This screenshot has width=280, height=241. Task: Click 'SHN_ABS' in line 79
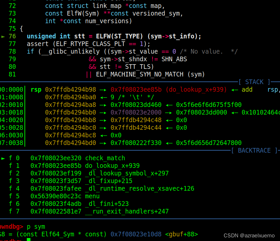coord(174,59)
